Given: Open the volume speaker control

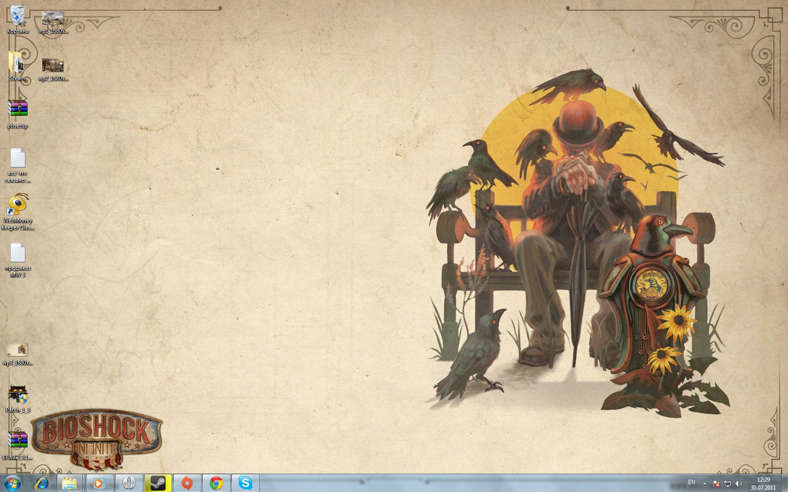Looking at the screenshot, I should point(739,483).
